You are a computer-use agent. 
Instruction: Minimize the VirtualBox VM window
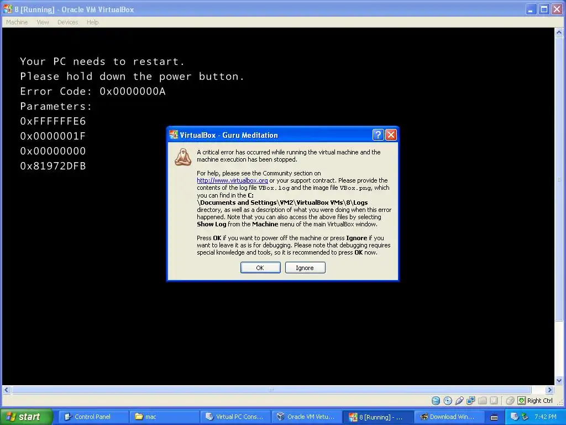[531, 9]
